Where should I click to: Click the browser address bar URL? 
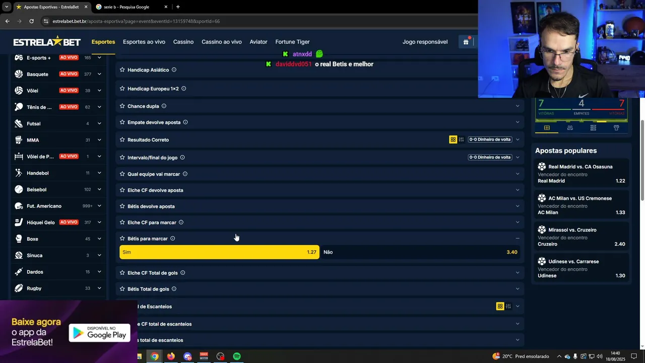pyautogui.click(x=136, y=21)
